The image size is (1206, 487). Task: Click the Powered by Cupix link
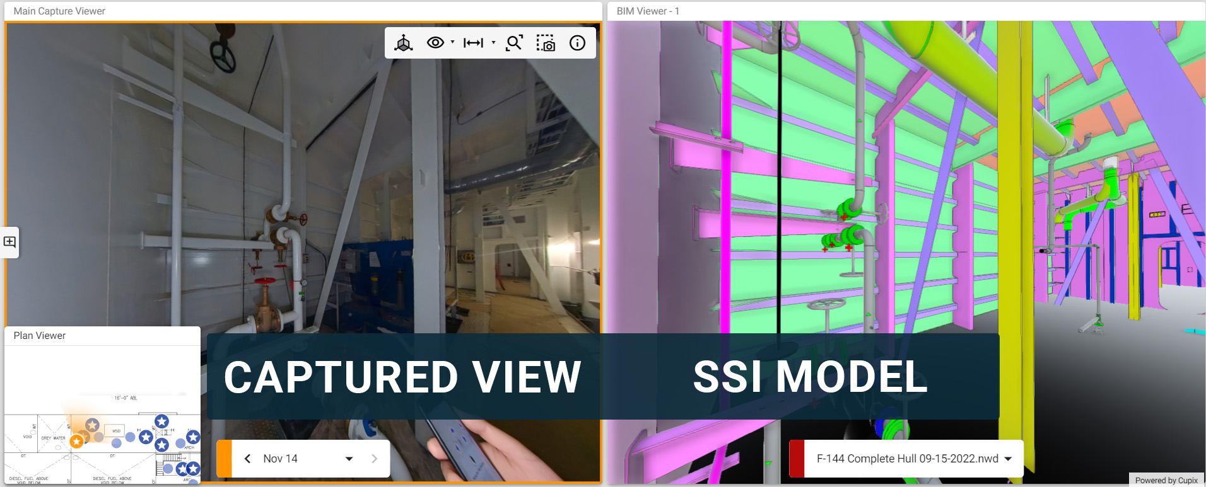[x=1166, y=480]
